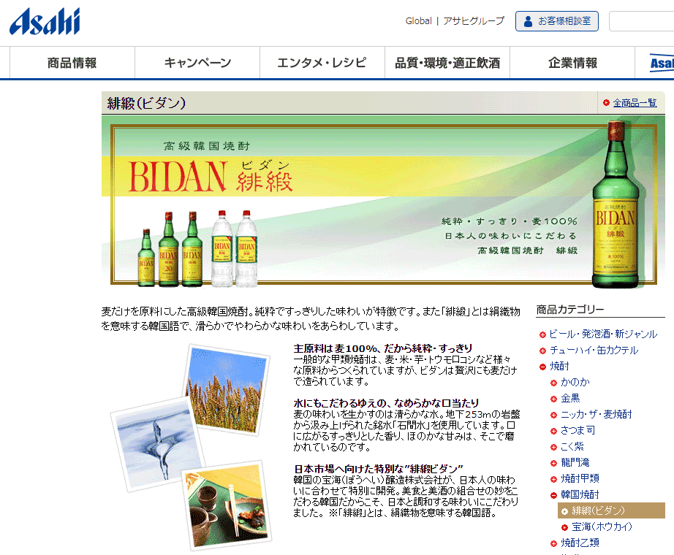Open the 全商品一覧 link
This screenshot has width=674, height=555.
635,103
